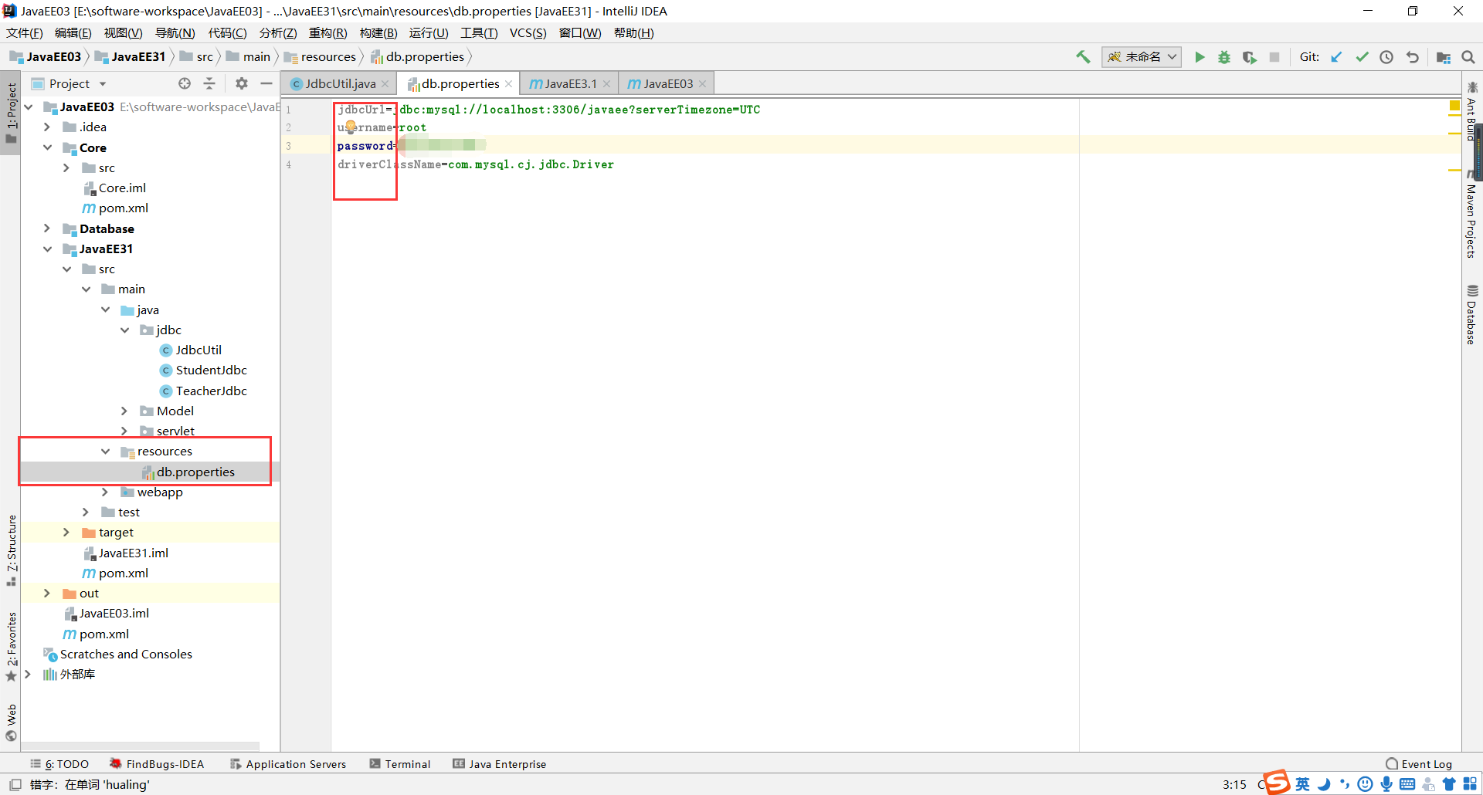Open the Terminal tool window
Viewport: 1483px width, 795px height.
[x=400, y=764]
